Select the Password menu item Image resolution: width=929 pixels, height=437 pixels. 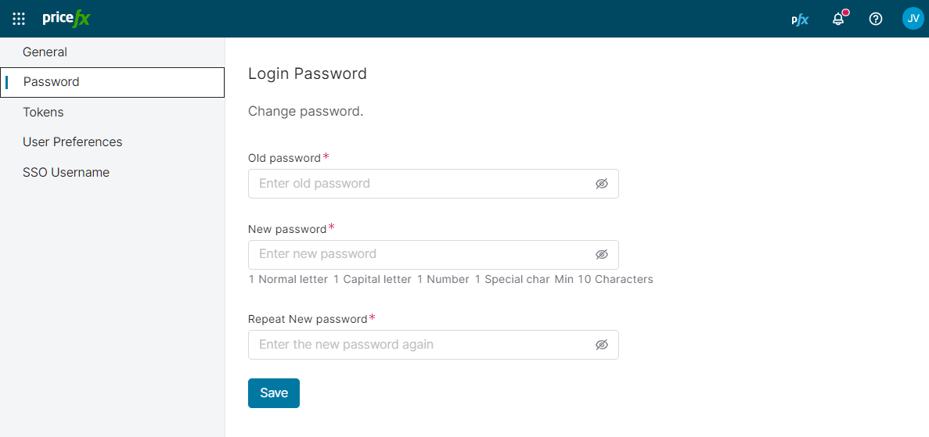52,82
